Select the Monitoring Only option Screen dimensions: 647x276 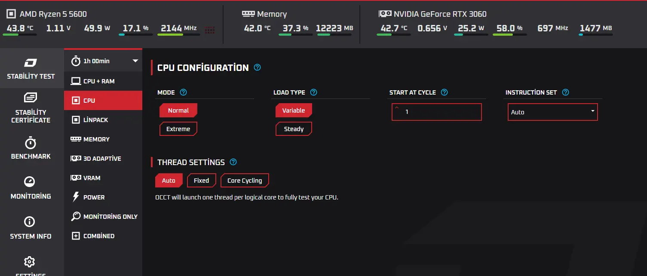(103, 216)
